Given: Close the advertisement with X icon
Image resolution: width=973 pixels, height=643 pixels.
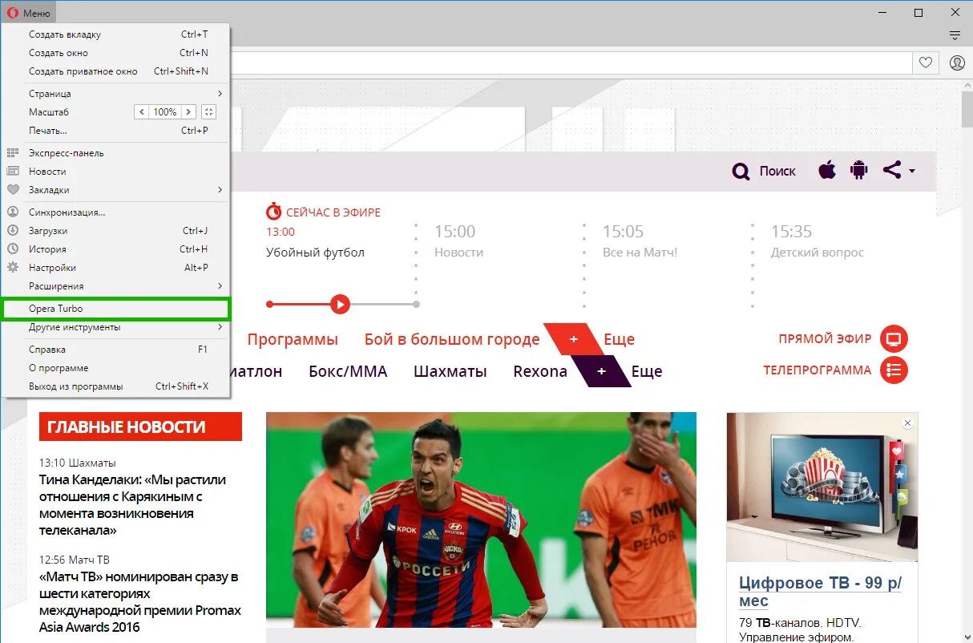Looking at the screenshot, I should [x=907, y=423].
